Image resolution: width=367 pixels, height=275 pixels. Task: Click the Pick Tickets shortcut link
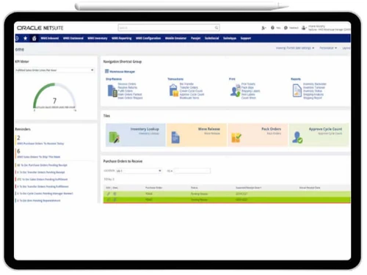coord(248,84)
